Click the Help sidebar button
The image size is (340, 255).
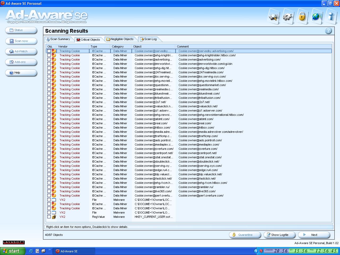(x=21, y=73)
